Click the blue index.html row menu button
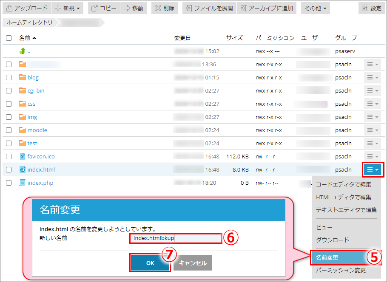The image size is (387, 282). click(373, 169)
